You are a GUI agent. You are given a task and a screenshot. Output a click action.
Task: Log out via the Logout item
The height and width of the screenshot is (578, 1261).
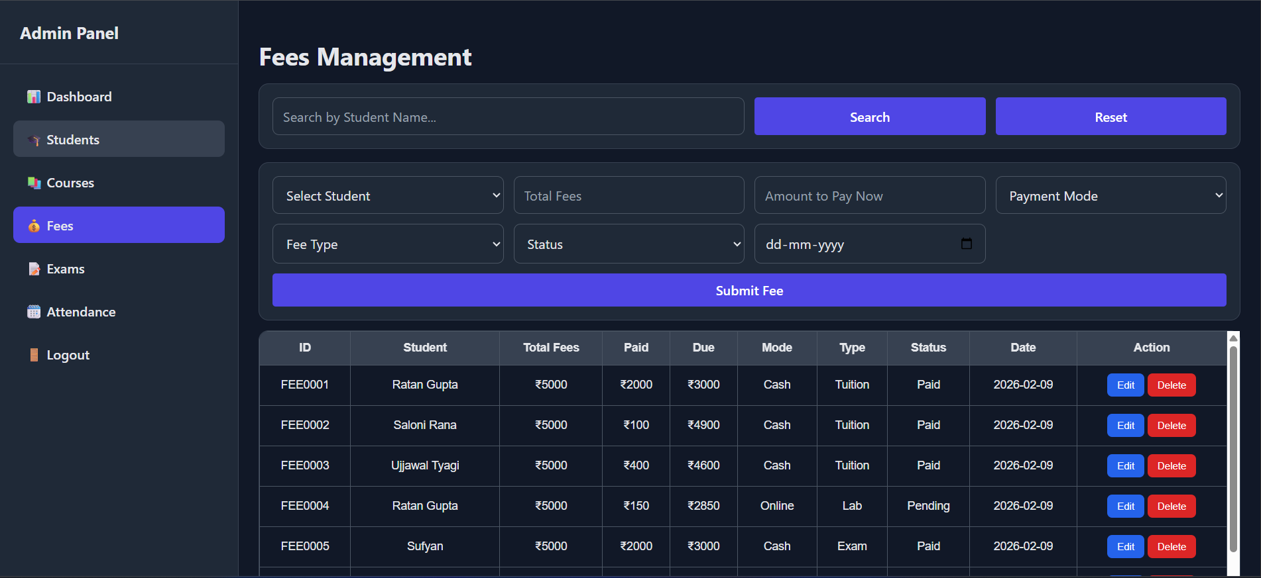click(x=119, y=354)
